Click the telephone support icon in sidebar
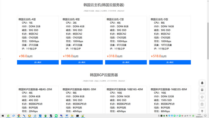This screenshot has height=118, width=209. [x=202, y=90]
